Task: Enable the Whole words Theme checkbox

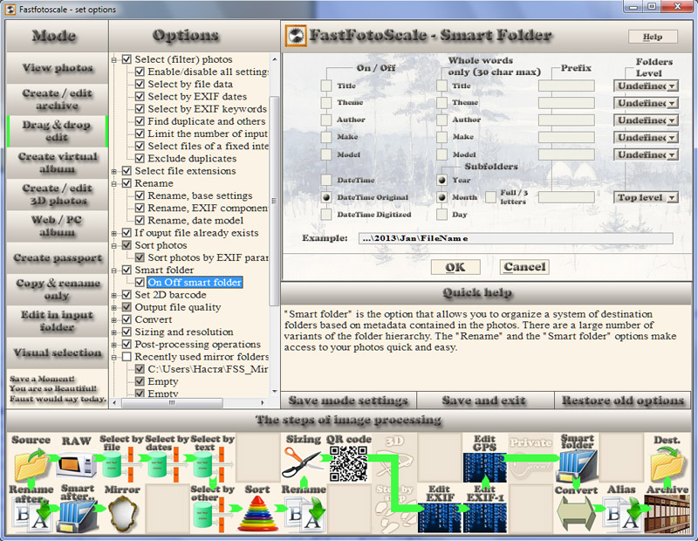Action: pyautogui.click(x=441, y=103)
